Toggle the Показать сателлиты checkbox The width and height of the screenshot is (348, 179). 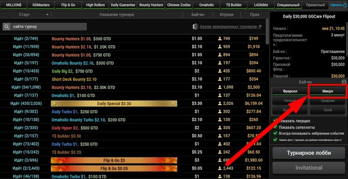275,127
